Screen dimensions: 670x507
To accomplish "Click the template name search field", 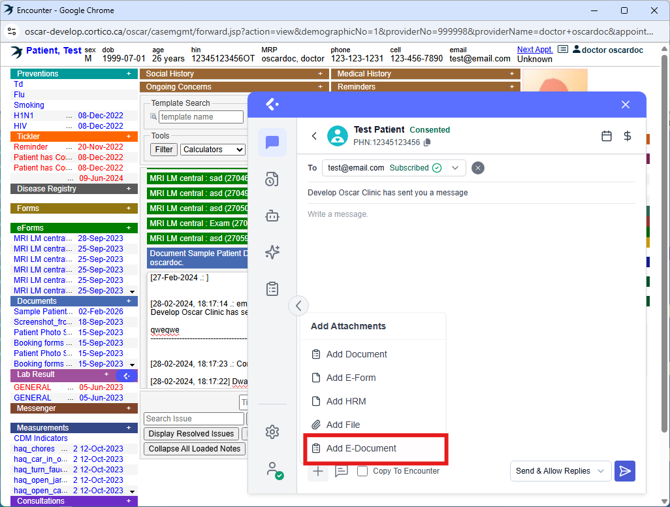I will tap(200, 117).
